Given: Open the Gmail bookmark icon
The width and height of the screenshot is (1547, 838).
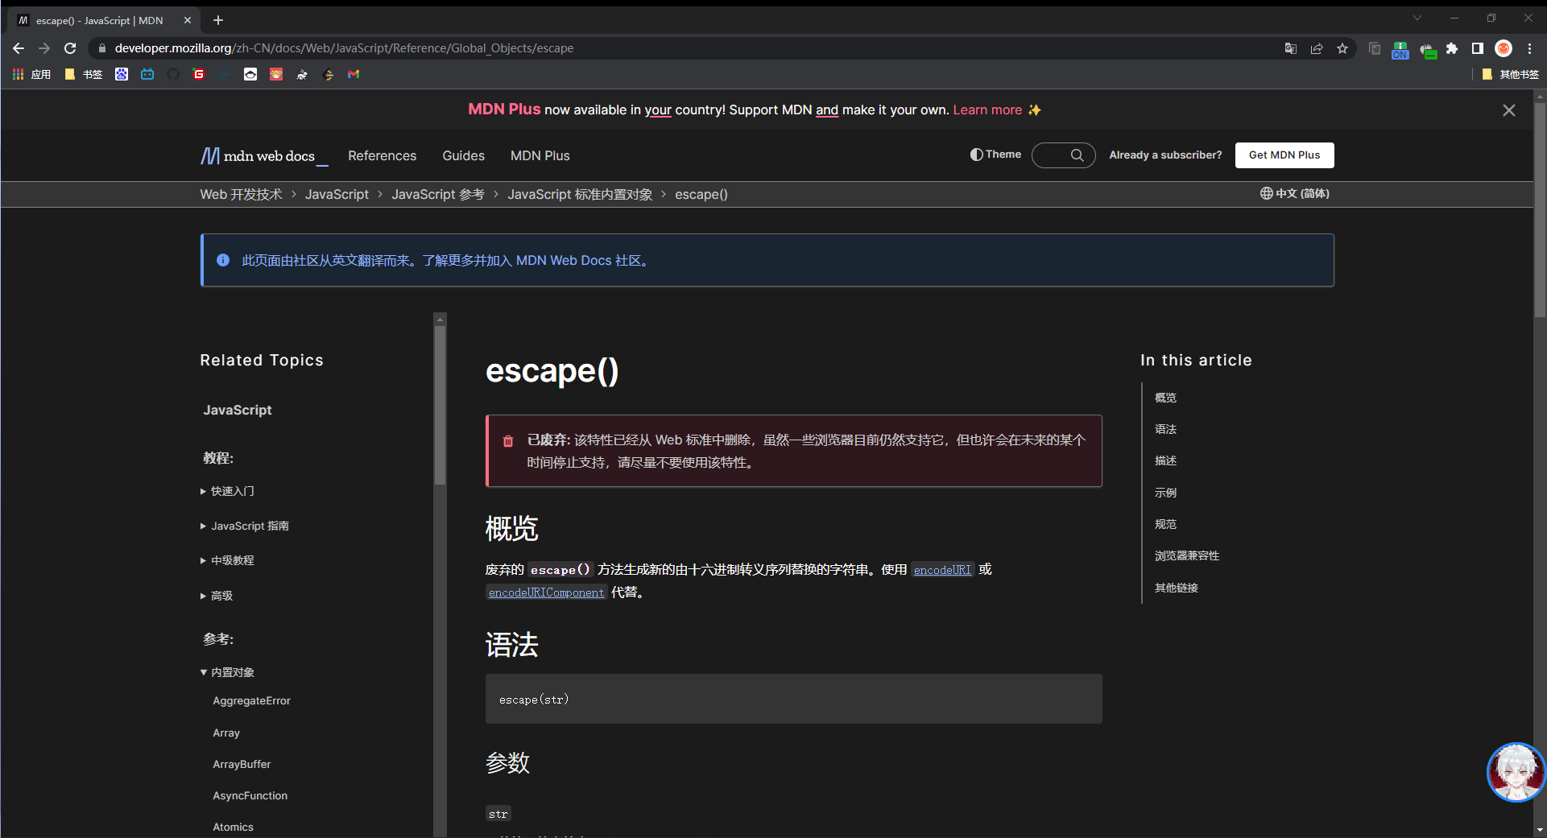Looking at the screenshot, I should [354, 74].
